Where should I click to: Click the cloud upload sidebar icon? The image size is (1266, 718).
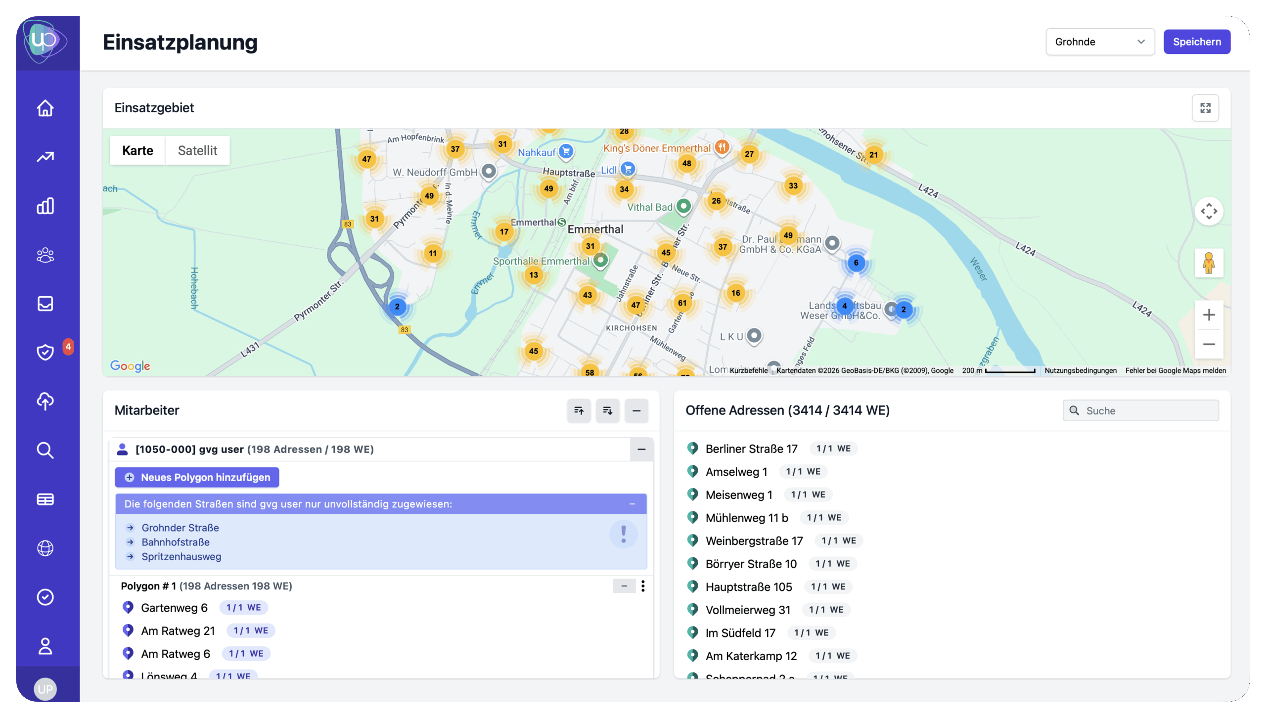coord(45,401)
